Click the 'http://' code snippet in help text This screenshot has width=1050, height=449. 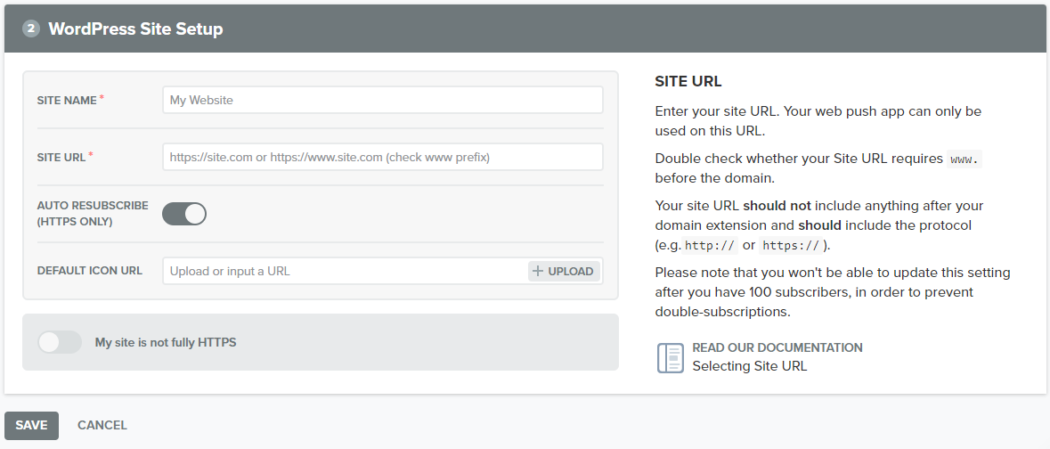[x=711, y=245]
